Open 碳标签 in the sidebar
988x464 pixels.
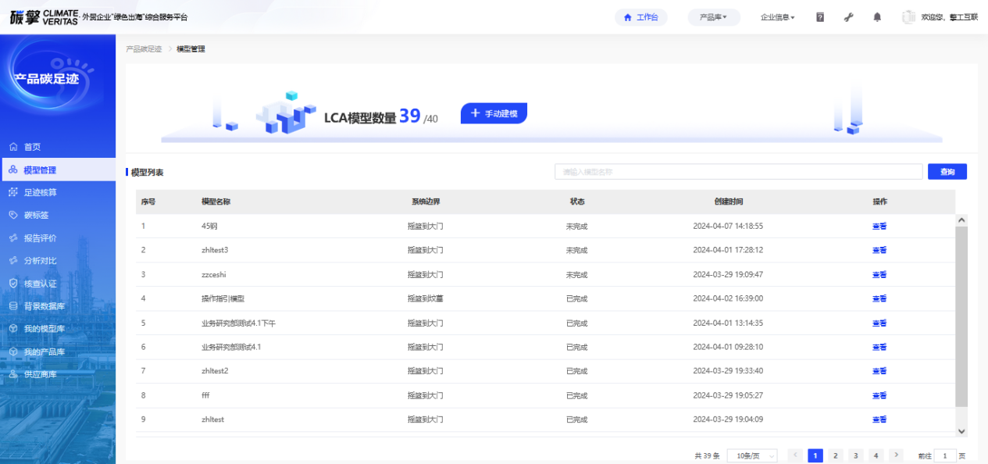[x=36, y=215]
